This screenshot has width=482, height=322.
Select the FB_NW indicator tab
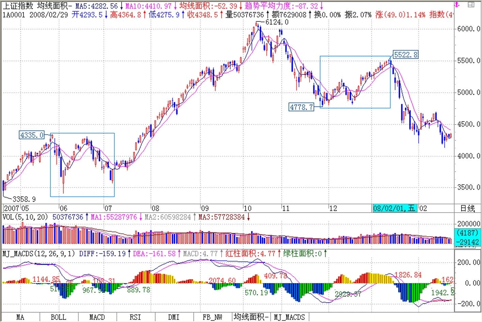pyautogui.click(x=212, y=317)
